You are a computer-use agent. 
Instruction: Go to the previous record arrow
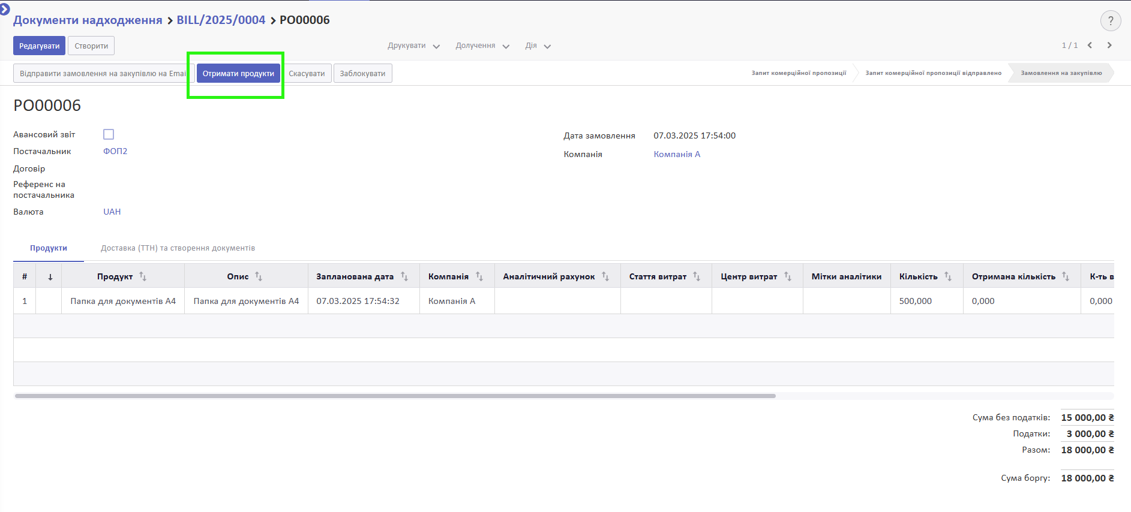[x=1090, y=46]
